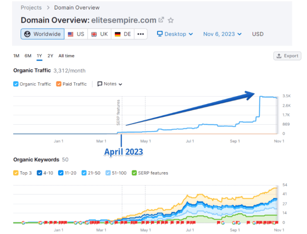Toggle the green SERP features legend box
This screenshot has width=307, height=234.
click(x=134, y=173)
